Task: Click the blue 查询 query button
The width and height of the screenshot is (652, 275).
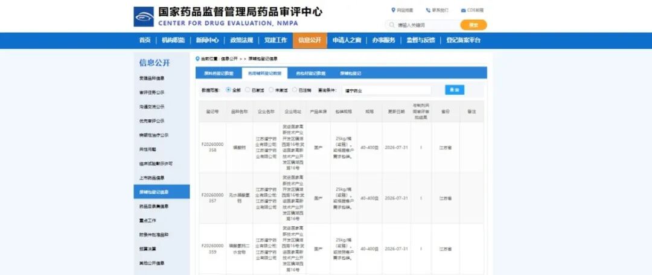Action: tap(455, 90)
